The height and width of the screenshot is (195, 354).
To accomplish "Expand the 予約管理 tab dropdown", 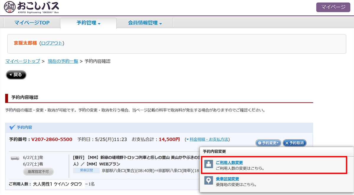I will (88, 23).
